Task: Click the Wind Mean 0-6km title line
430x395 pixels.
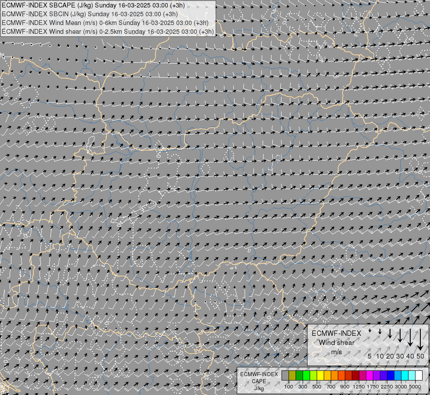Action: coord(105,23)
